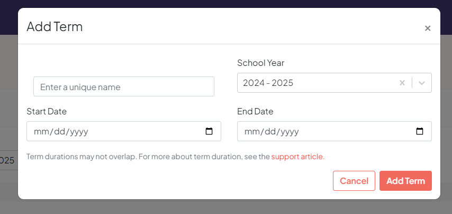Click the Add Term dialog title

55,27
